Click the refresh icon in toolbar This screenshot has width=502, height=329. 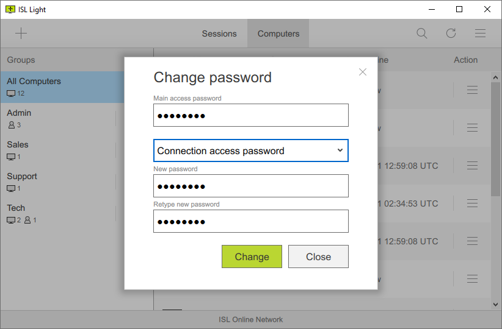(x=451, y=34)
